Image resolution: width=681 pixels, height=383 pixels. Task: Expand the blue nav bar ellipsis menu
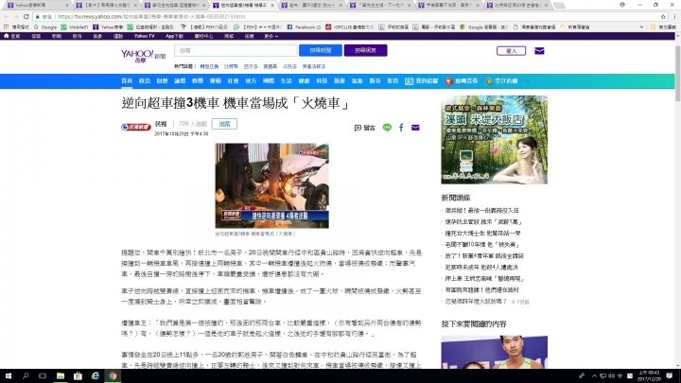[x=527, y=81]
